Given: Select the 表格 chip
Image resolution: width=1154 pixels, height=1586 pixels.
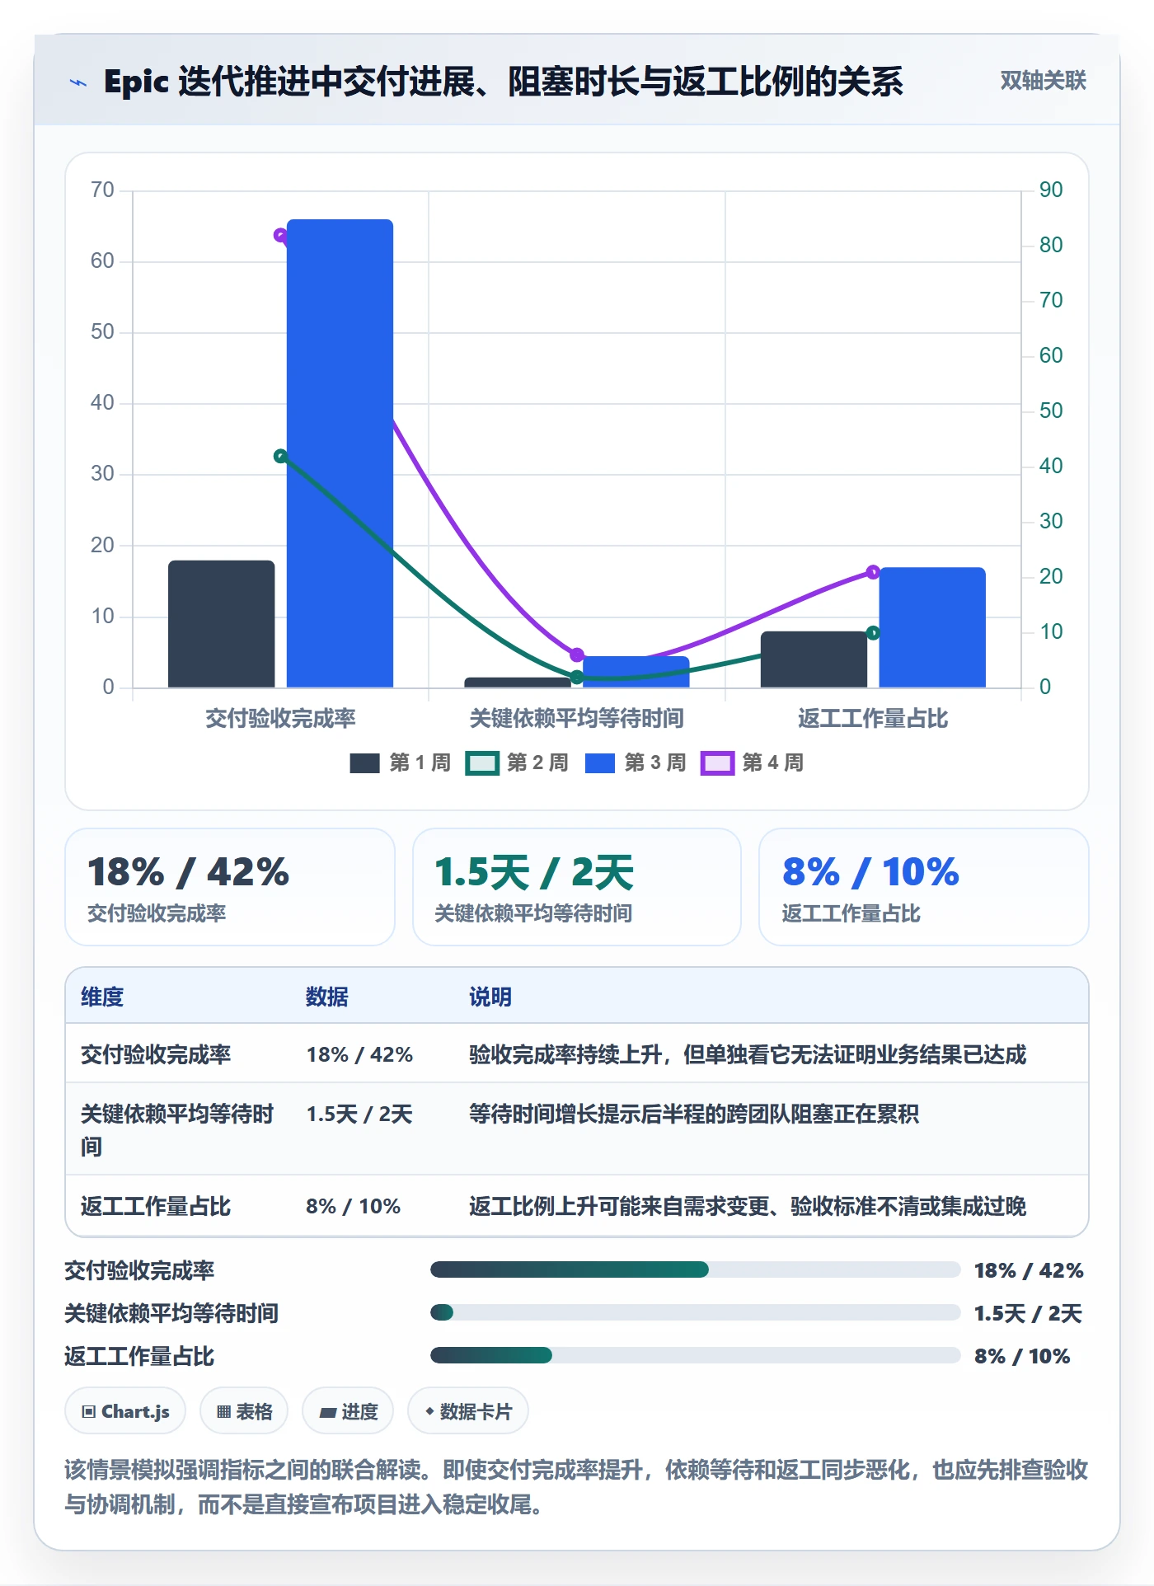Looking at the screenshot, I should coord(244,1411).
